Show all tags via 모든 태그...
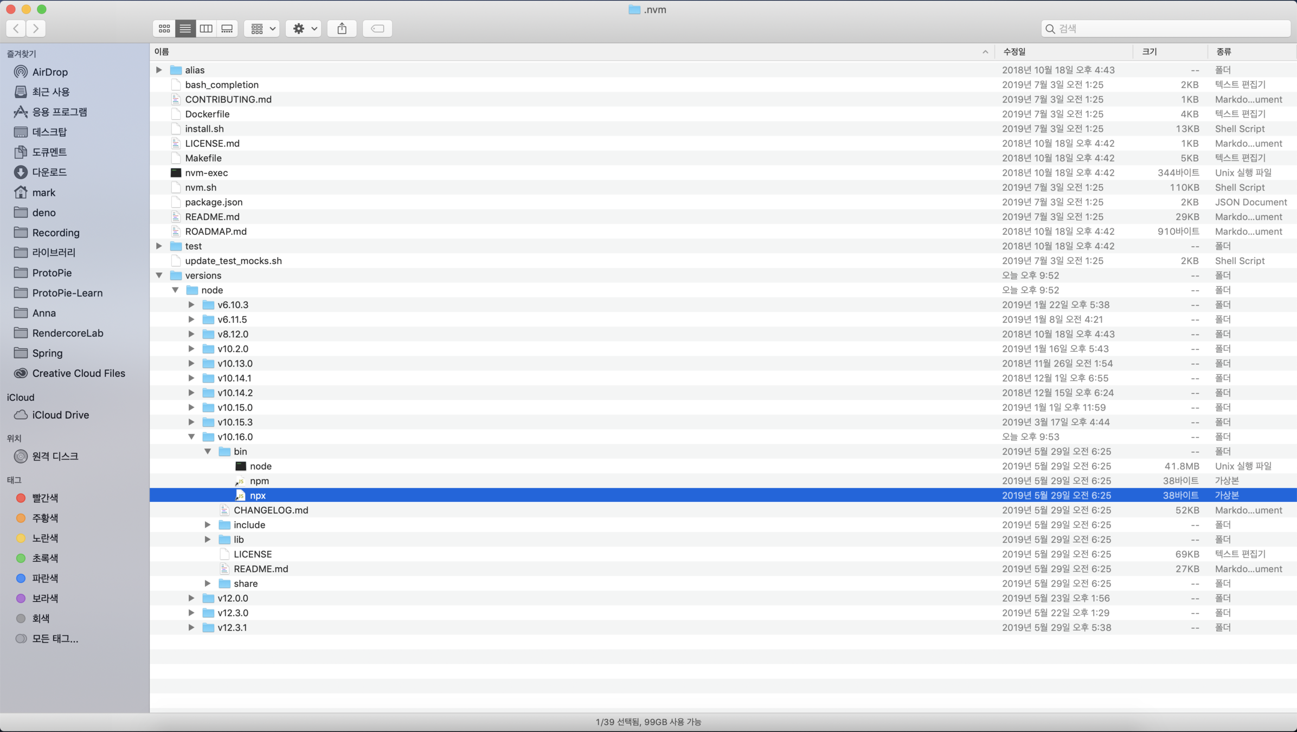Screen dimensions: 1297x732 pyautogui.click(x=55, y=639)
